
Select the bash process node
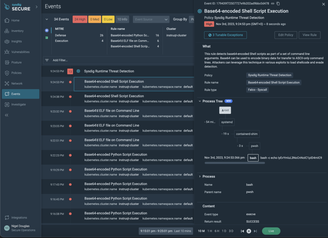point(253,158)
